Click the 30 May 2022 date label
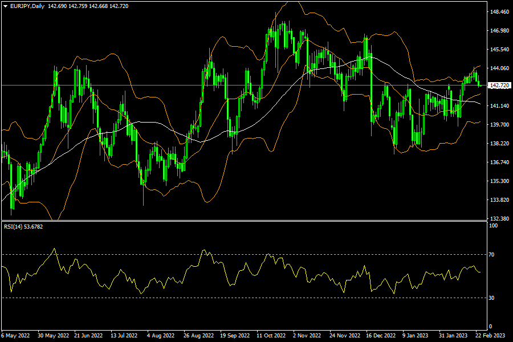 click(54, 336)
